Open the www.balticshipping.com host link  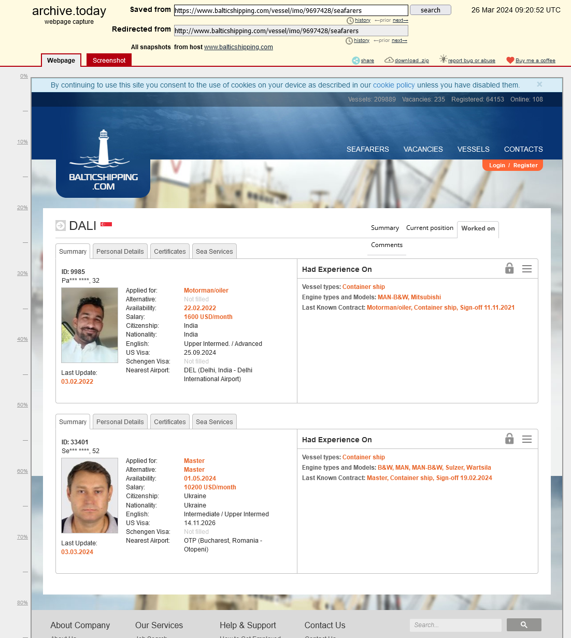tap(238, 47)
